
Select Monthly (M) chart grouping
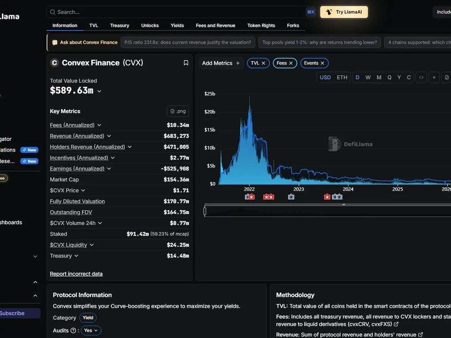point(379,77)
